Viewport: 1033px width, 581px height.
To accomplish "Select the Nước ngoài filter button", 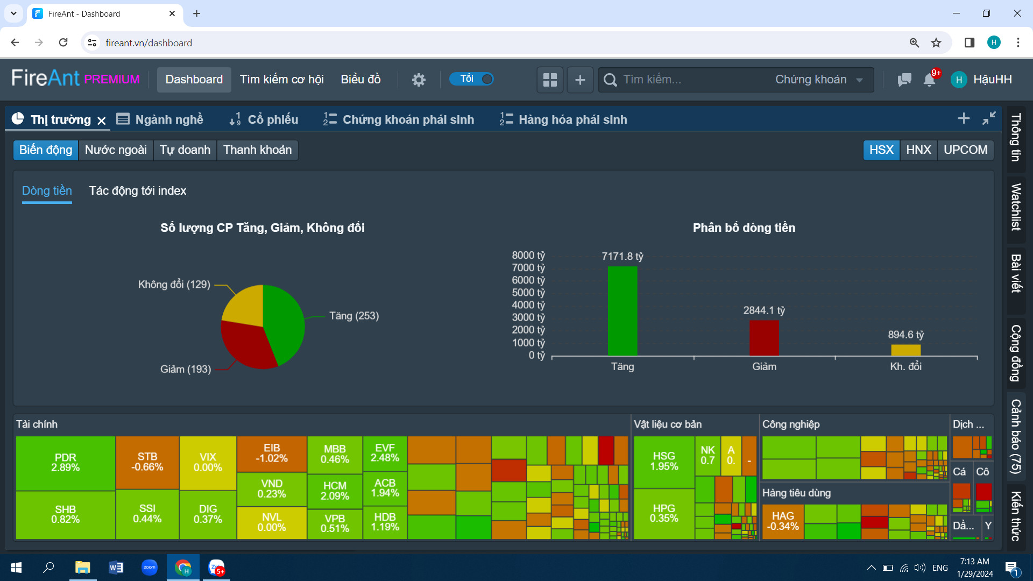I will click(116, 150).
